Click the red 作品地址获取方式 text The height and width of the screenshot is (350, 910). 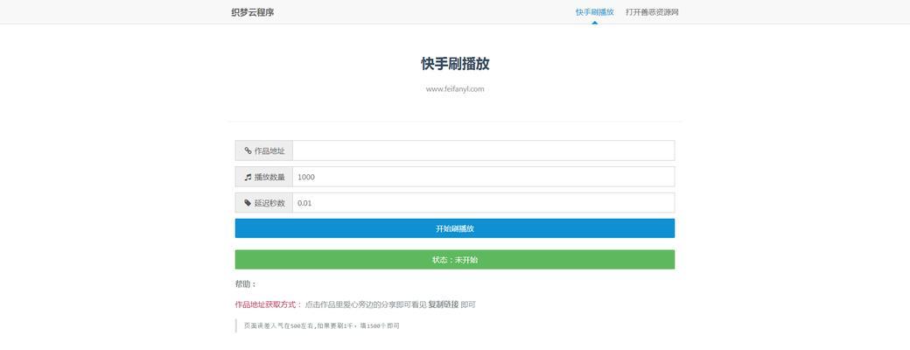(265, 304)
